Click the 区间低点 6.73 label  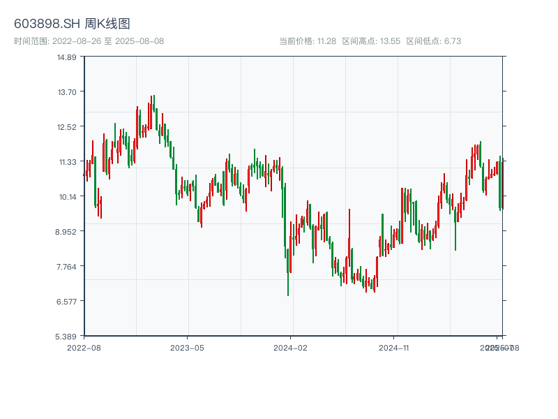point(434,41)
